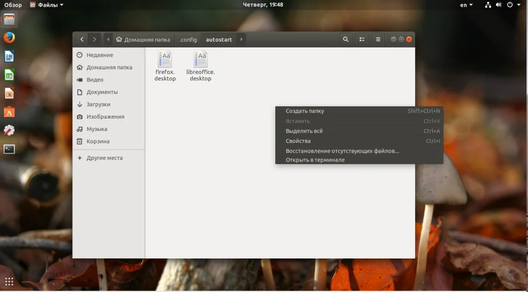Select 'Выделить всё' in context menu

click(x=304, y=131)
